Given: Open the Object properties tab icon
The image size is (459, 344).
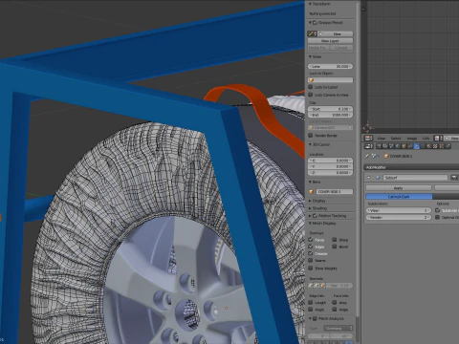Looking at the screenshot, I should [x=404, y=146].
